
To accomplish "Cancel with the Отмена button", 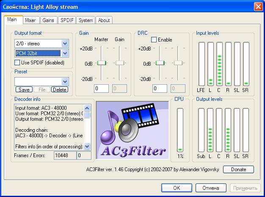I will pos(211,188).
